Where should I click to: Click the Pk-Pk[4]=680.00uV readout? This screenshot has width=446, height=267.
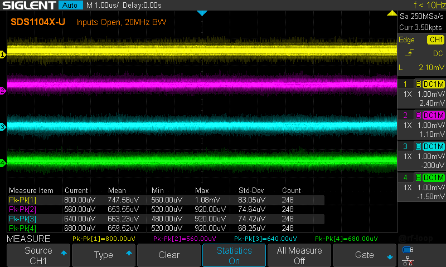pyautogui.click(x=346, y=239)
